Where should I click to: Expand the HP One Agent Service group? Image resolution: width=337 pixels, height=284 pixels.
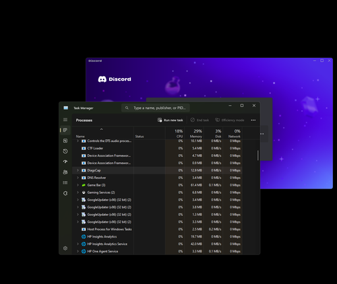pos(78,251)
